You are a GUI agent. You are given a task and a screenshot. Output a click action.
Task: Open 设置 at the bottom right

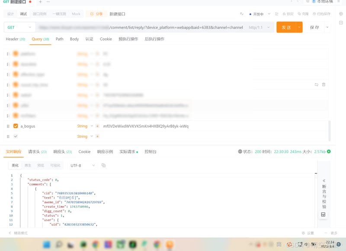coord(308,233)
